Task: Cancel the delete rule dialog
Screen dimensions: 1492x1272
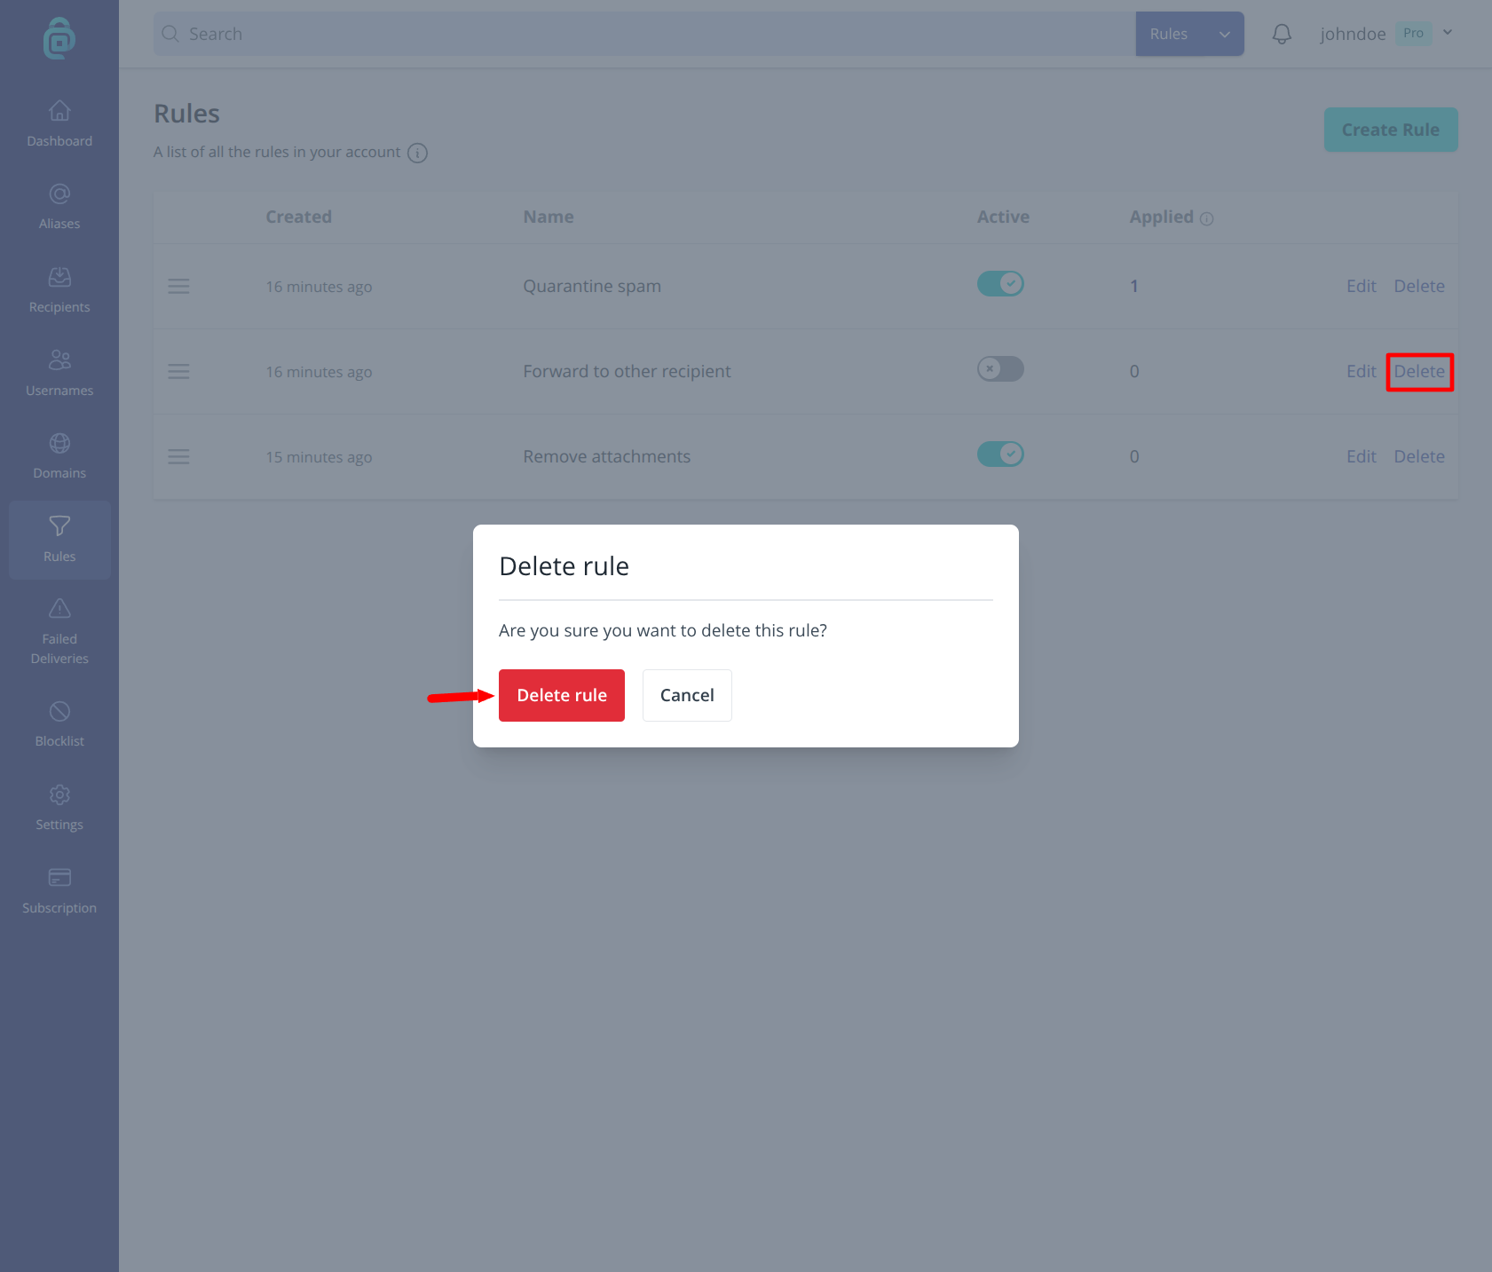Action: pyautogui.click(x=687, y=695)
